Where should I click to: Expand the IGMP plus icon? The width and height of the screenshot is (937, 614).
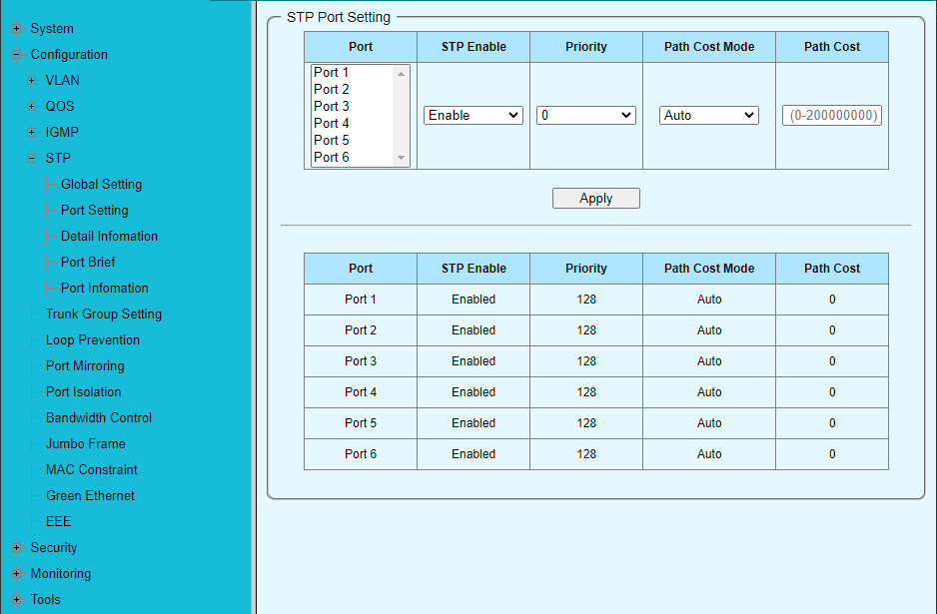click(32, 133)
